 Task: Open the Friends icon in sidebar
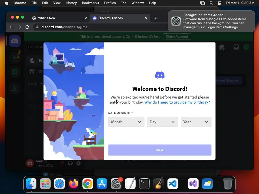pos(32,61)
